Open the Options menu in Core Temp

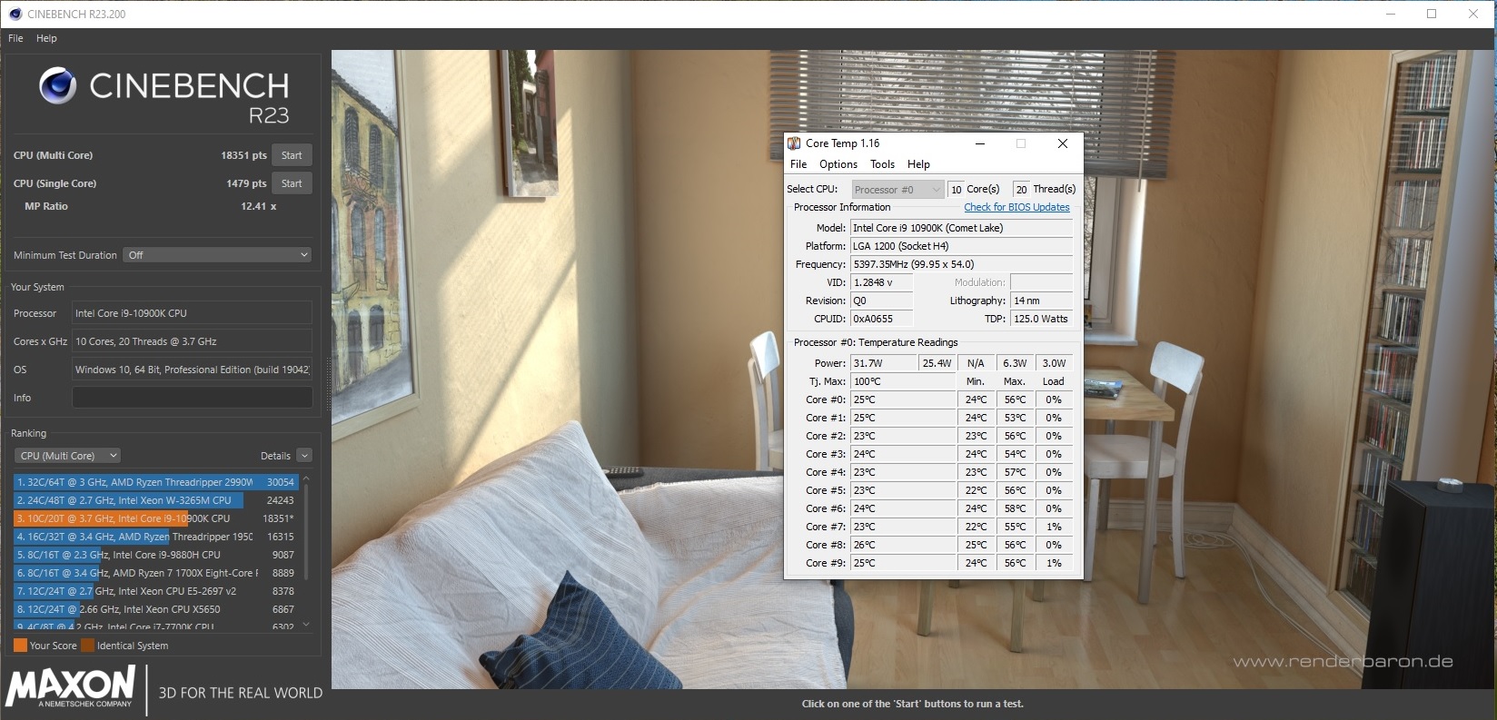(838, 164)
